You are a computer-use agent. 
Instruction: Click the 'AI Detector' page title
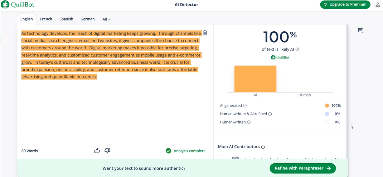187,5
